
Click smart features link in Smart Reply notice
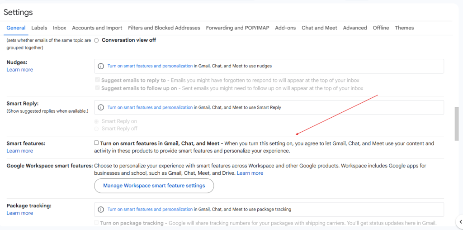pyautogui.click(x=150, y=108)
